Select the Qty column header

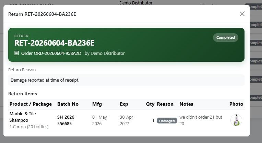[150, 104]
